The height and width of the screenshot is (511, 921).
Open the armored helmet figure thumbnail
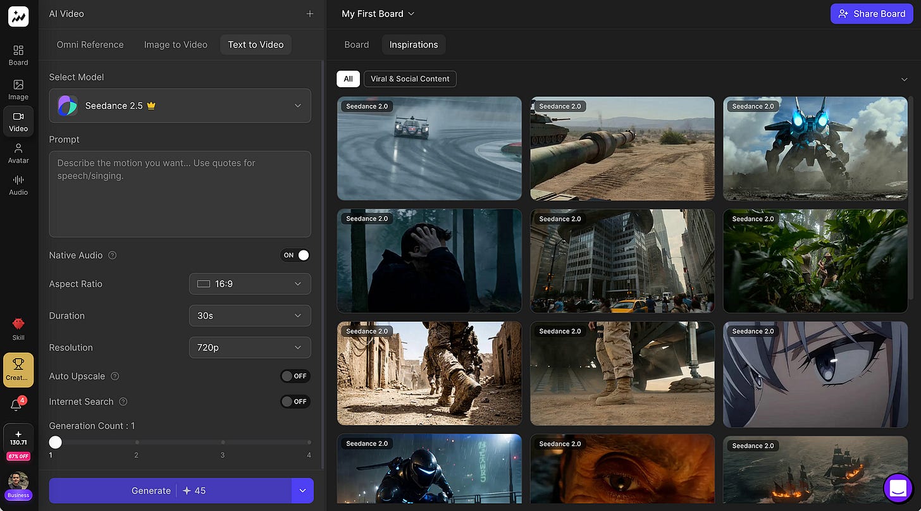coord(430,469)
